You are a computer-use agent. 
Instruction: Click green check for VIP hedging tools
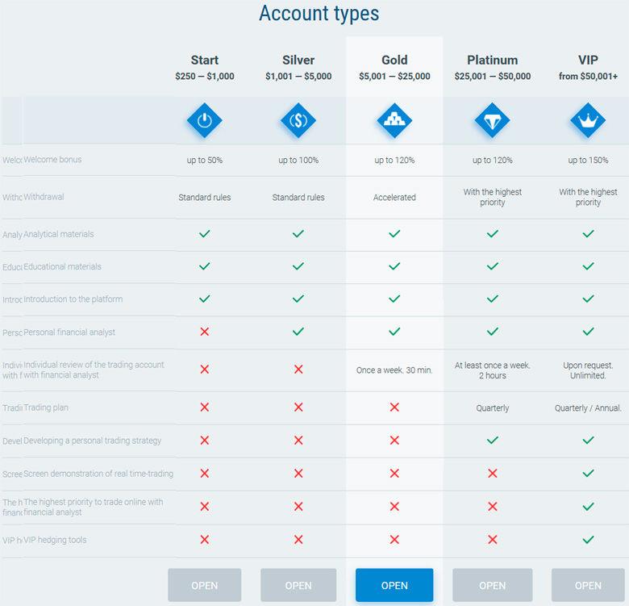point(588,539)
